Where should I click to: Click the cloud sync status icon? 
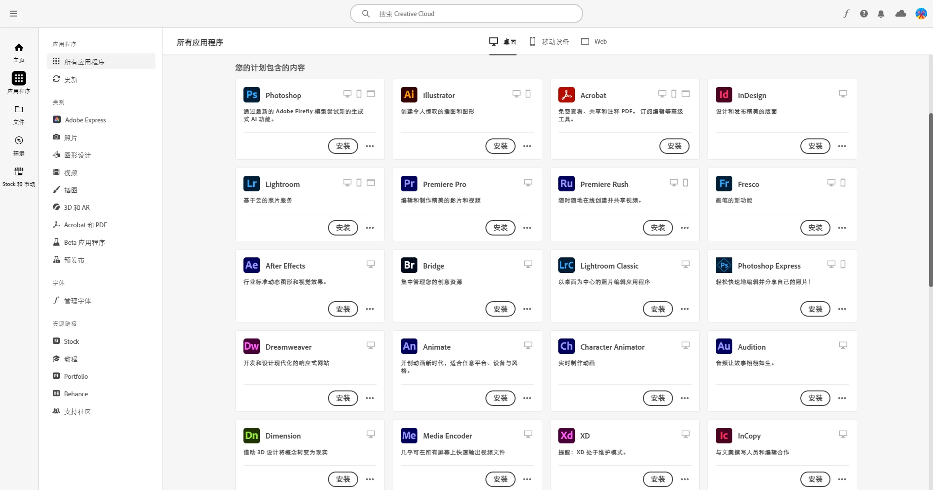coord(900,14)
